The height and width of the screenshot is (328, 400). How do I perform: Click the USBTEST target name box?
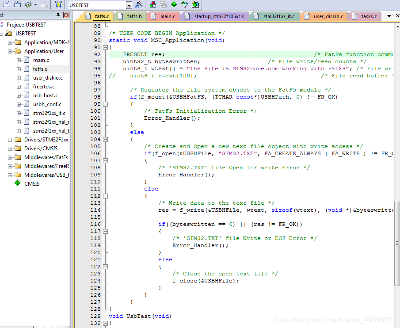(x=97, y=5)
